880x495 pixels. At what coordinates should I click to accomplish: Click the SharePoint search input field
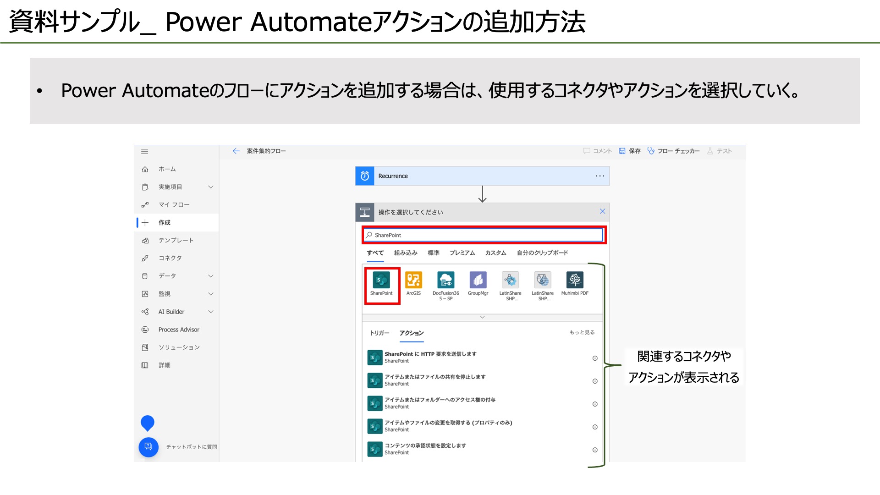click(484, 235)
